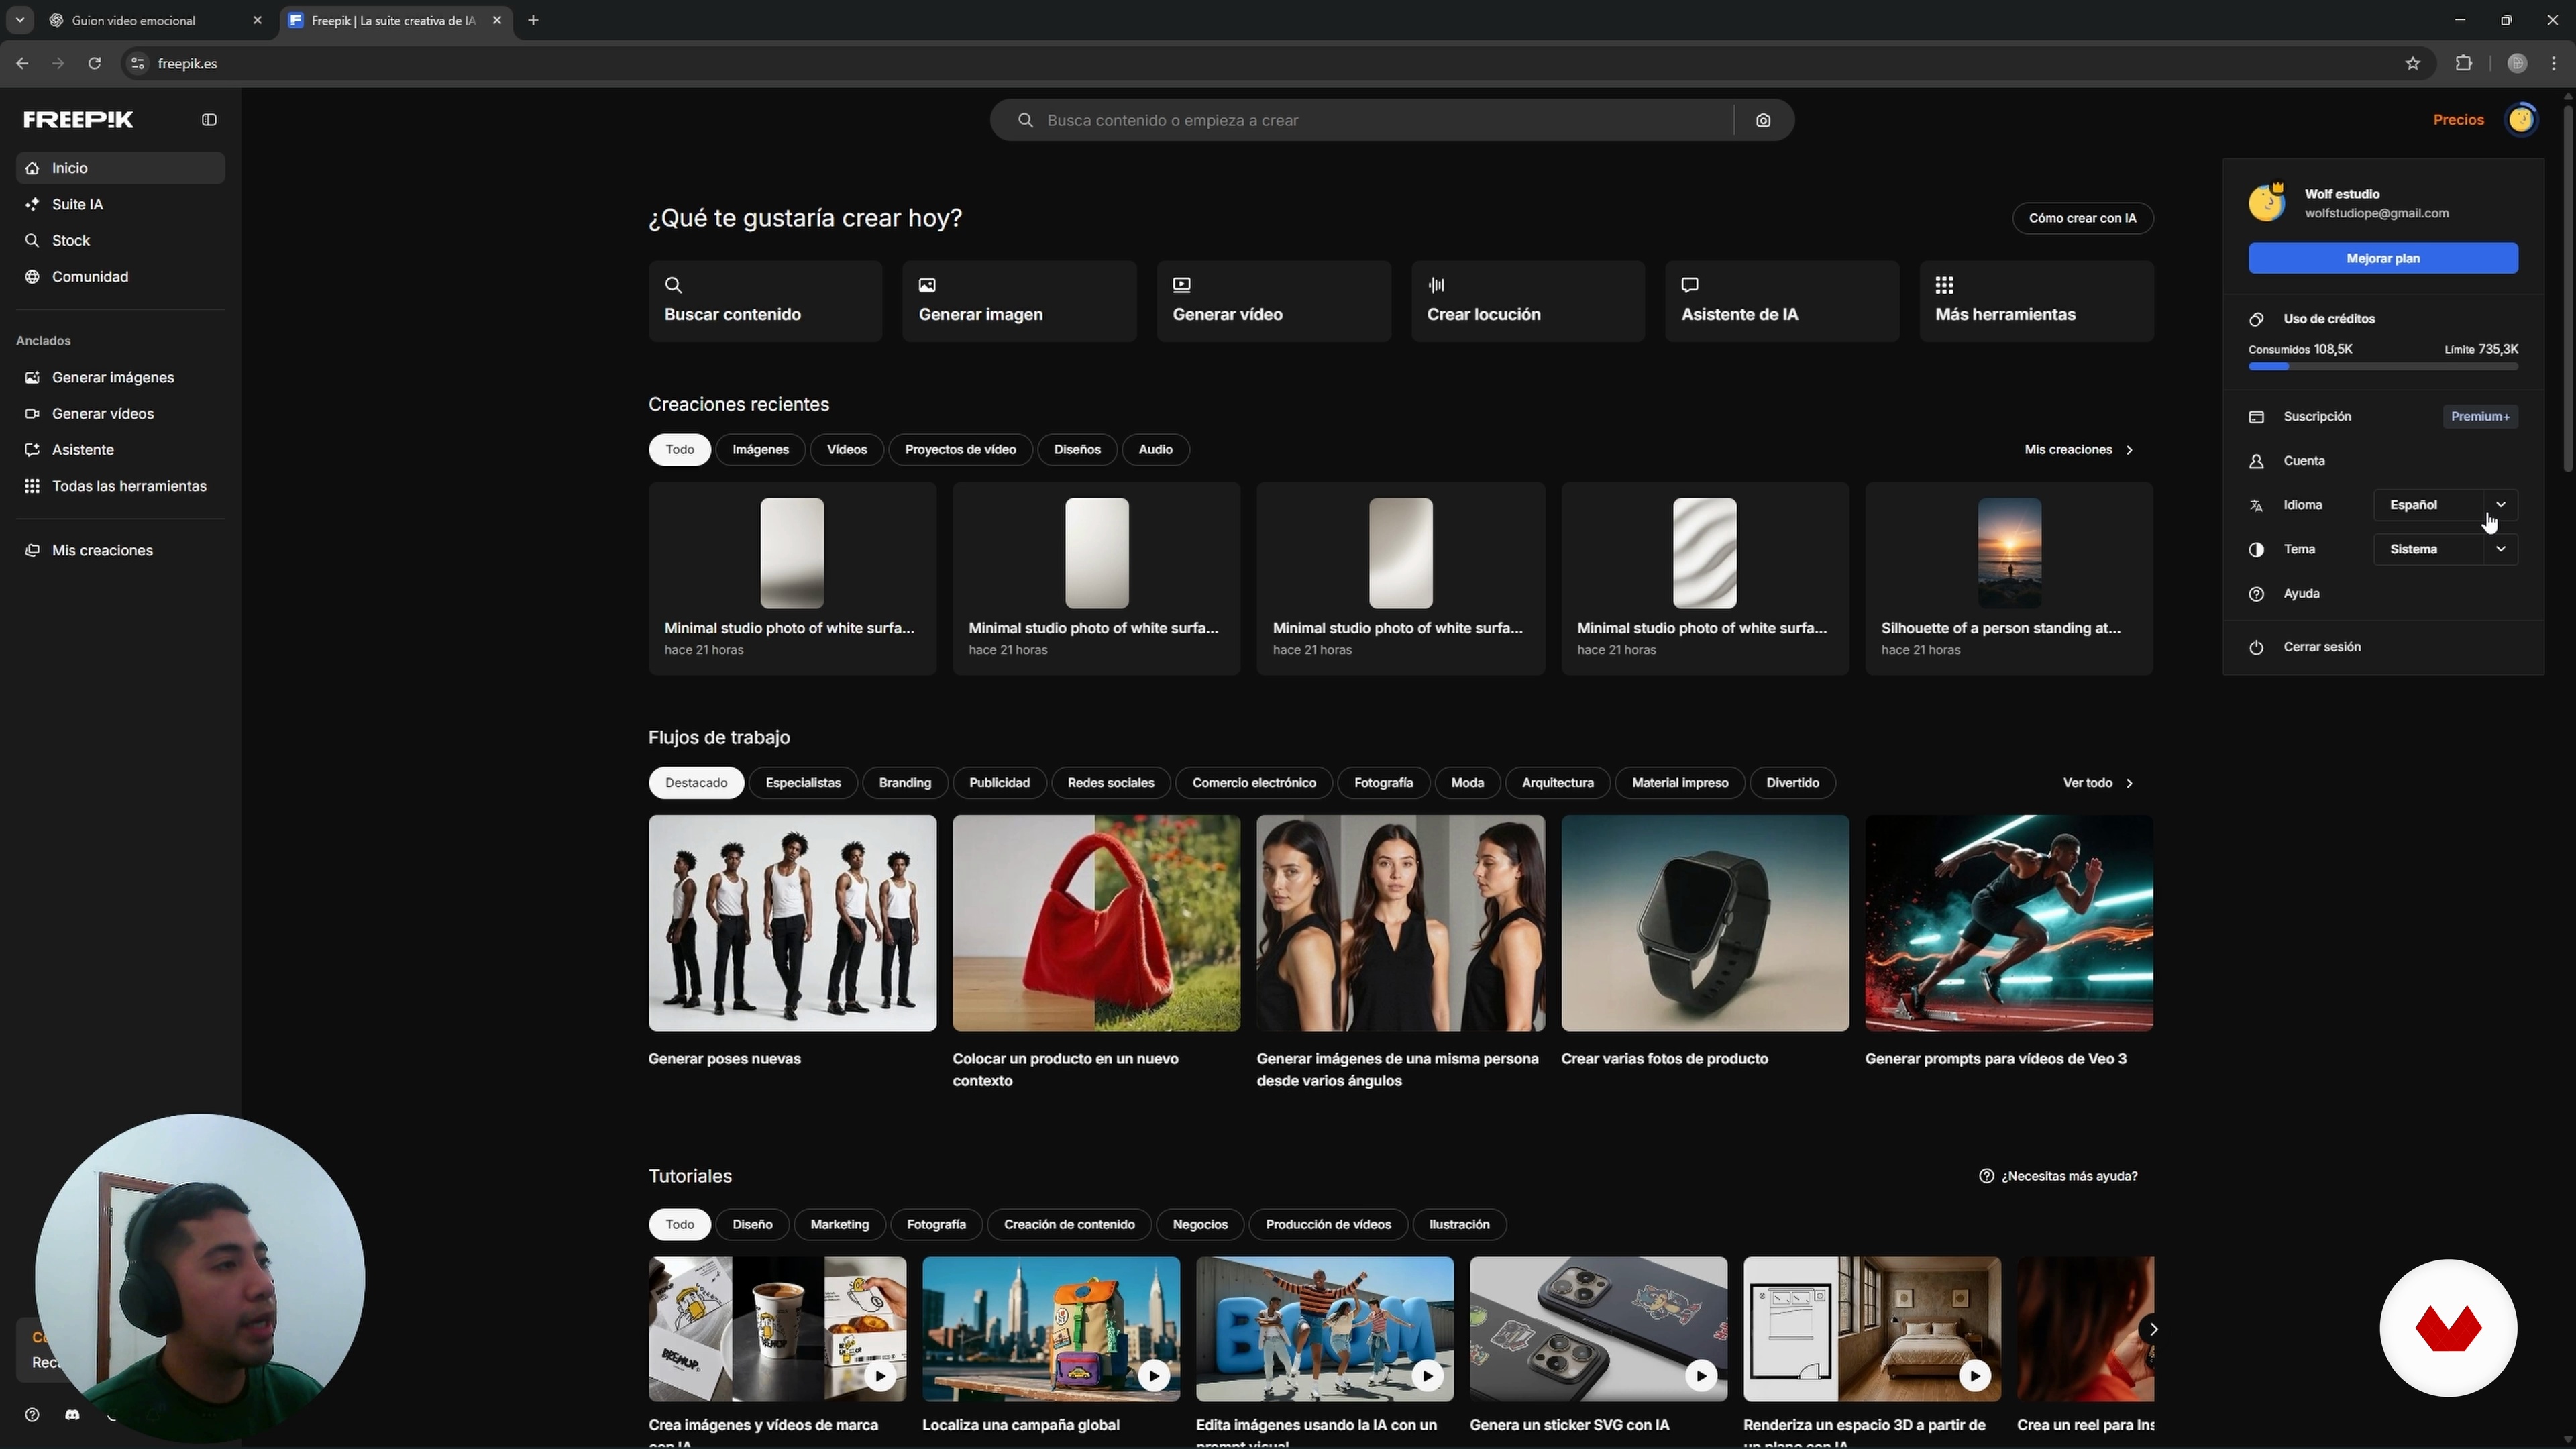Select the Vídeos filter chip

tap(847, 449)
